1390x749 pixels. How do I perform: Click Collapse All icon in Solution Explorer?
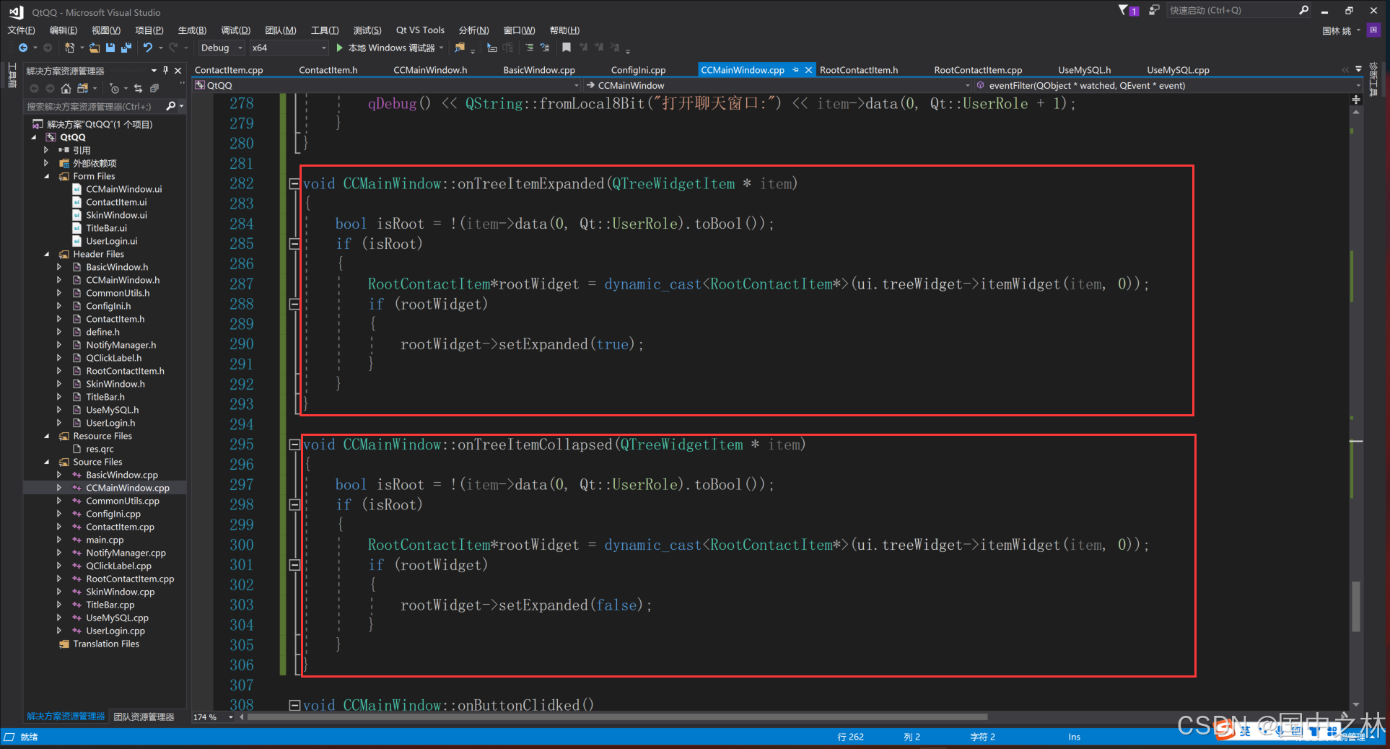(x=154, y=88)
